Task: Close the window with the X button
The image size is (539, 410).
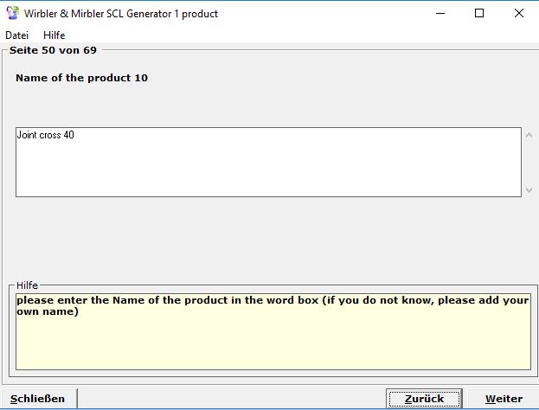Action: coord(518,13)
